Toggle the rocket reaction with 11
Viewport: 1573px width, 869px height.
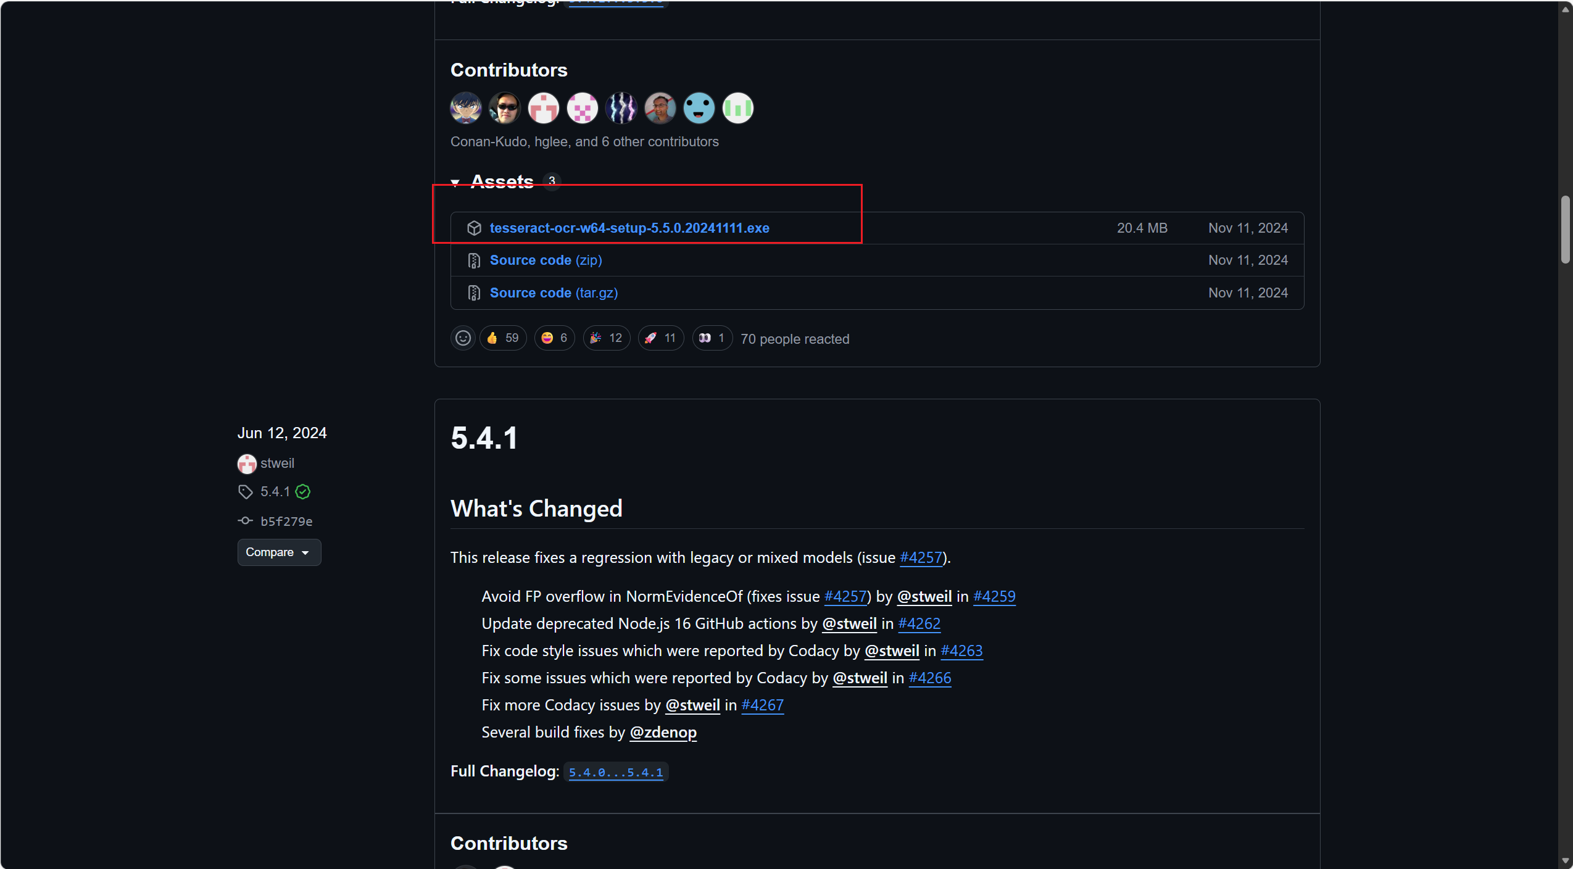coord(660,338)
